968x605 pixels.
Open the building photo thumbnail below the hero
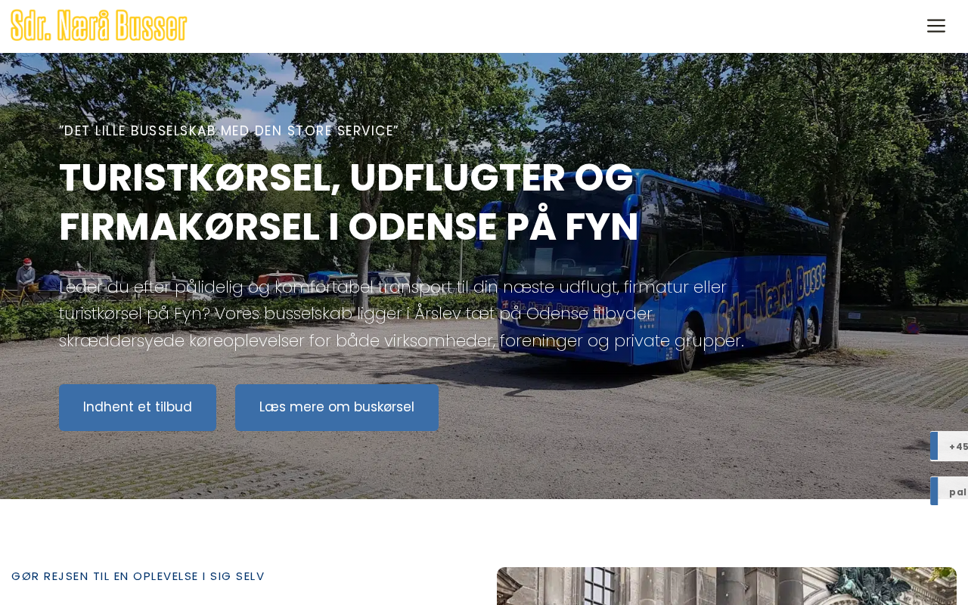tap(727, 586)
